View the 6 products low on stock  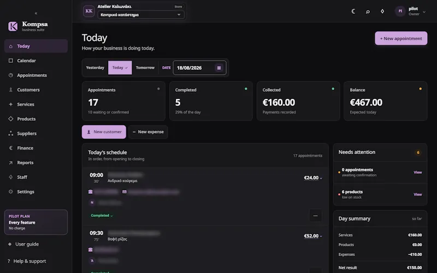point(417,194)
